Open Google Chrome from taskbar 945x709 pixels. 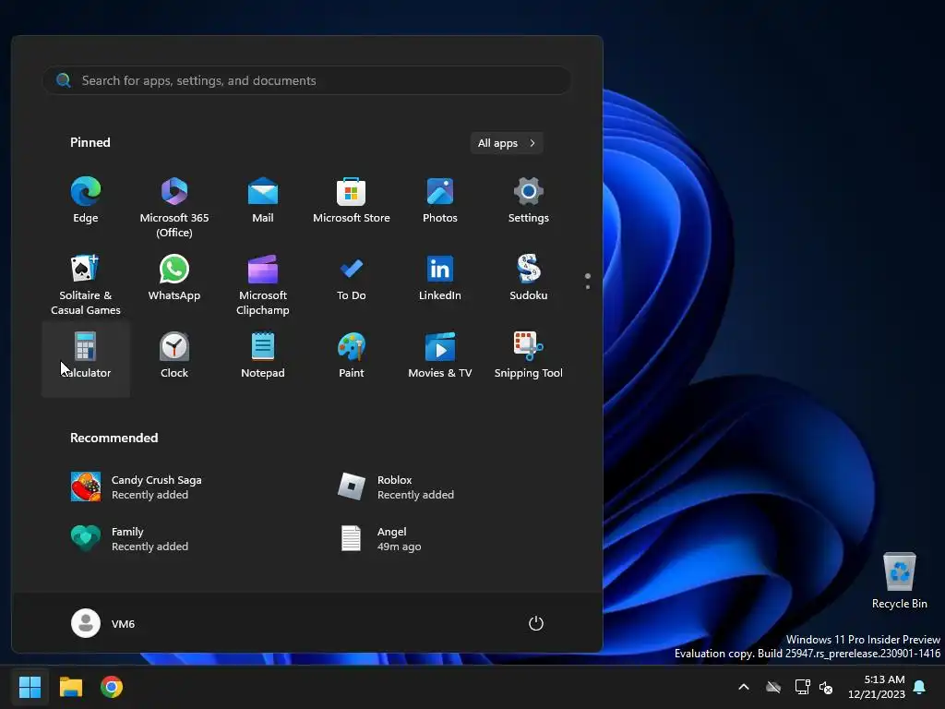click(x=112, y=687)
